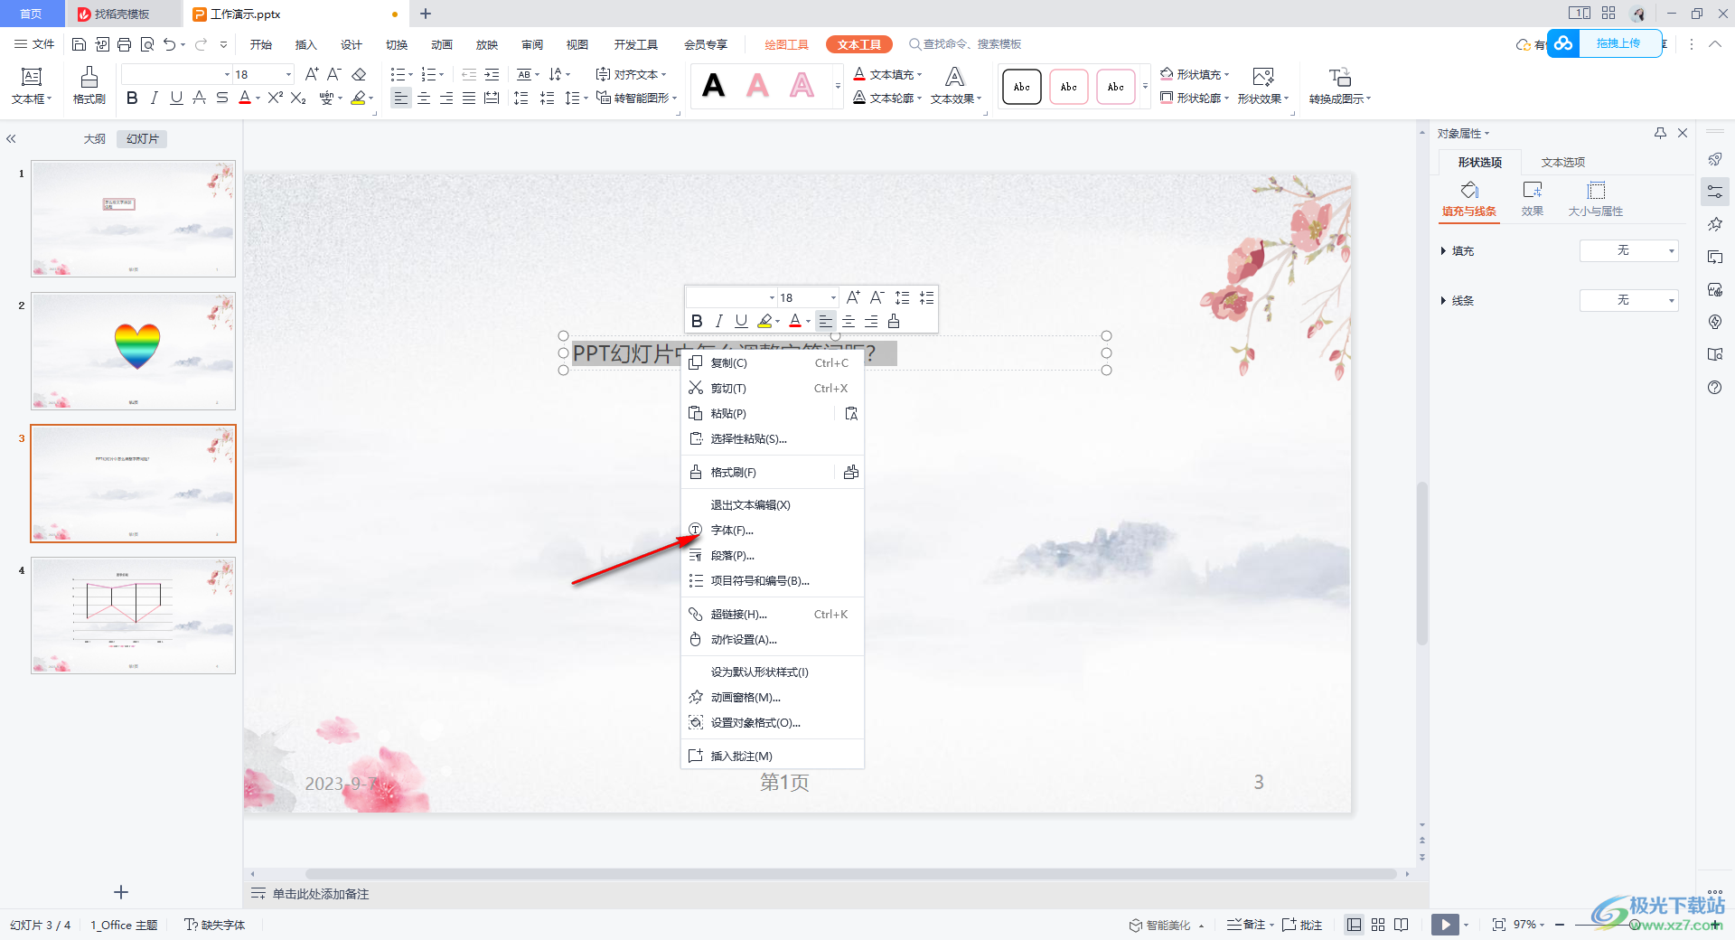Click the Undo arrow icon

(169, 44)
